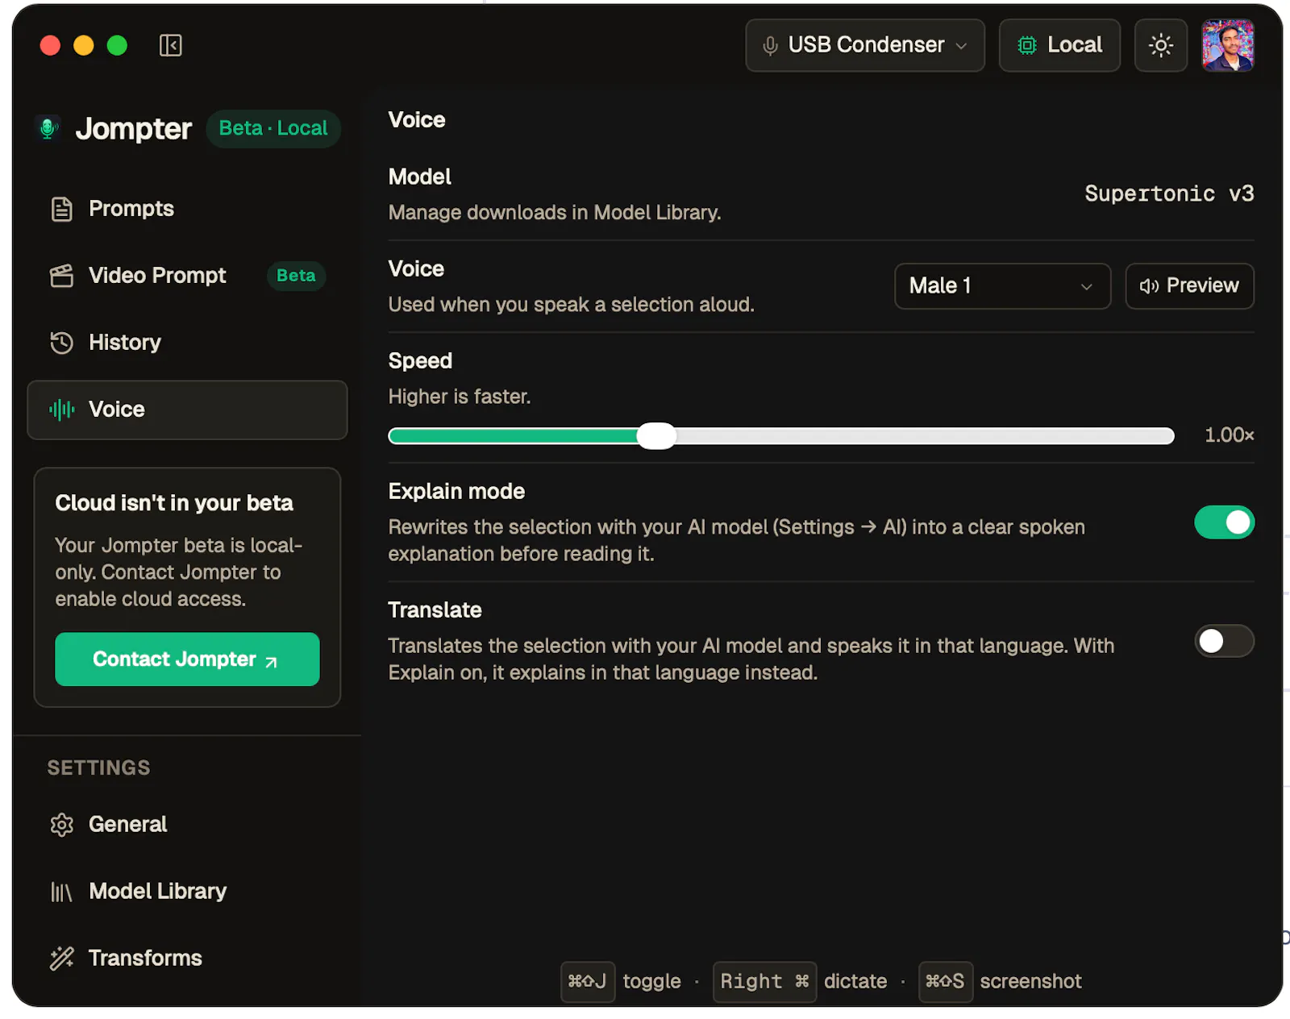The image size is (1290, 1019).
Task: Select the Voice sidebar item
Action: coord(187,410)
